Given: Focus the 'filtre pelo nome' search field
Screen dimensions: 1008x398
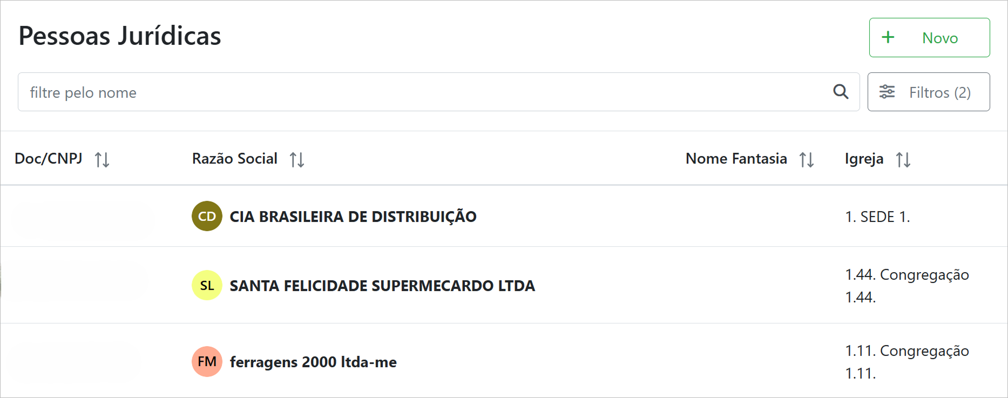Looking at the screenshot, I should 421,92.
